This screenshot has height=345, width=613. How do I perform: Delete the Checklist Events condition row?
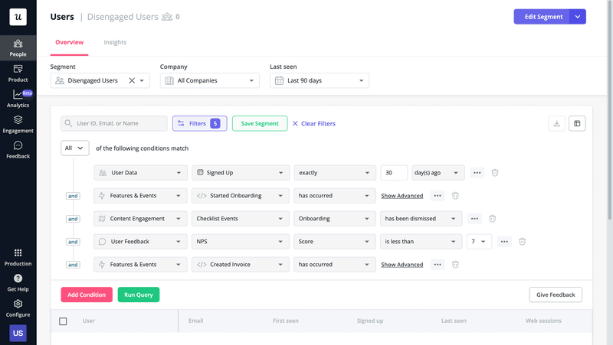pos(492,219)
